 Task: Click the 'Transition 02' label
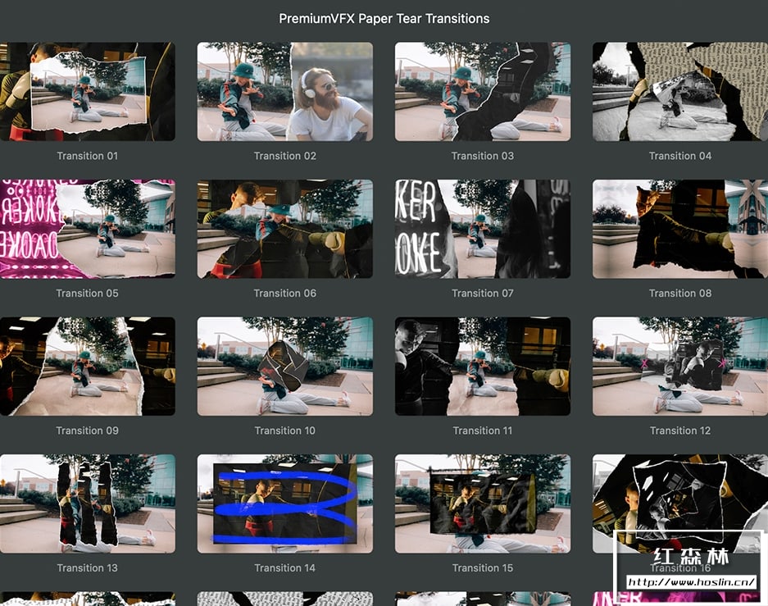point(285,156)
